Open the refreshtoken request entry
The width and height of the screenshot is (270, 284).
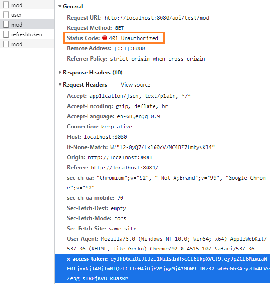(x=27, y=34)
